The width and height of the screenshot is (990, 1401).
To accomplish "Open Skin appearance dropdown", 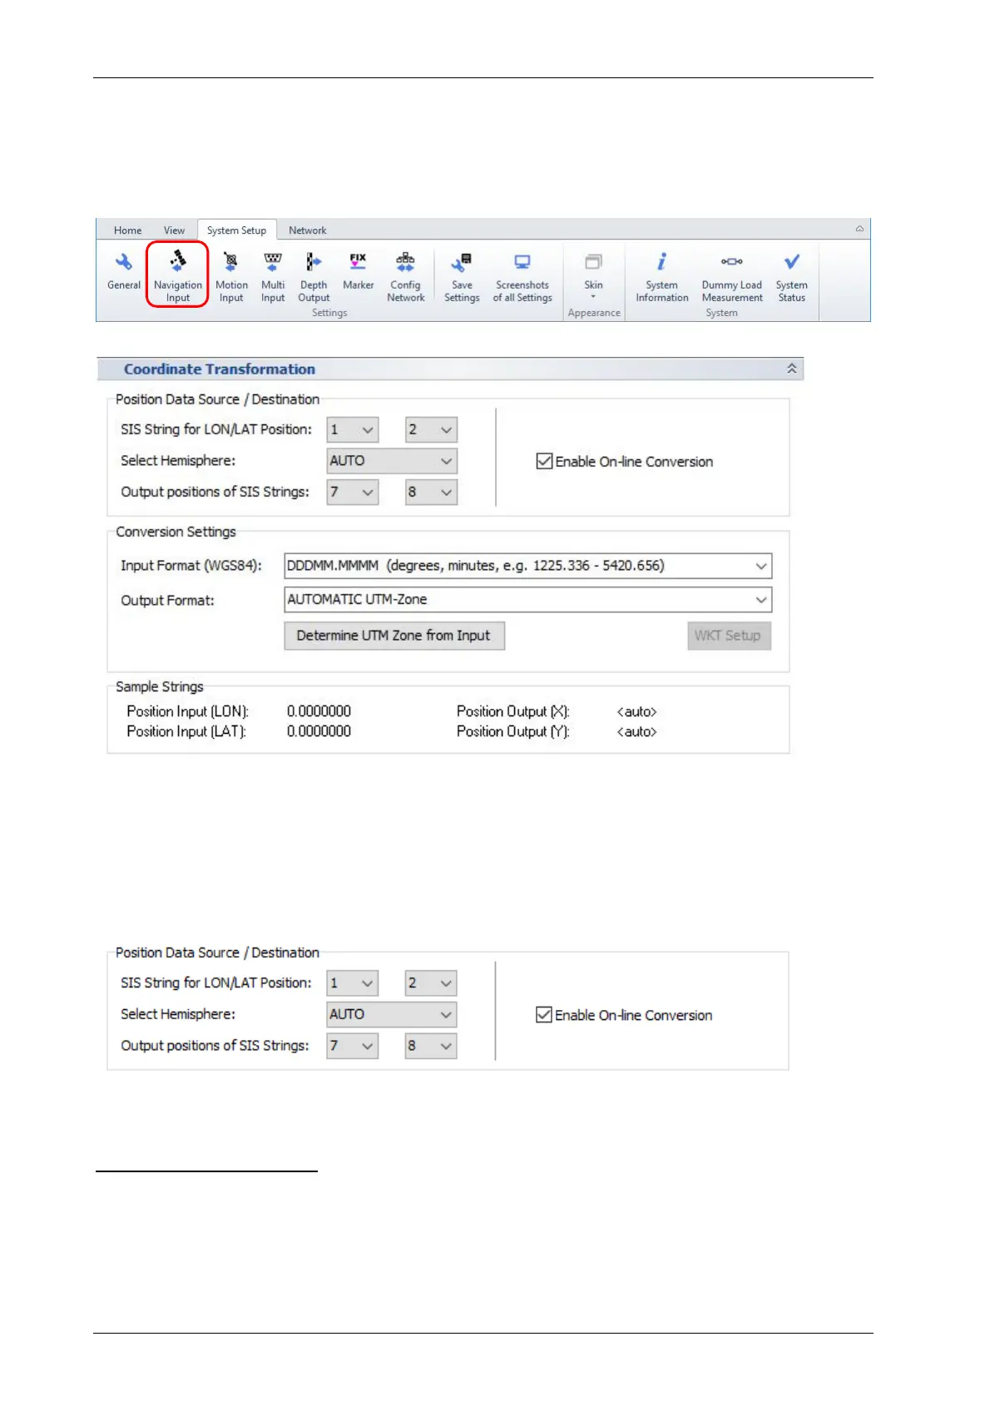I will [593, 275].
